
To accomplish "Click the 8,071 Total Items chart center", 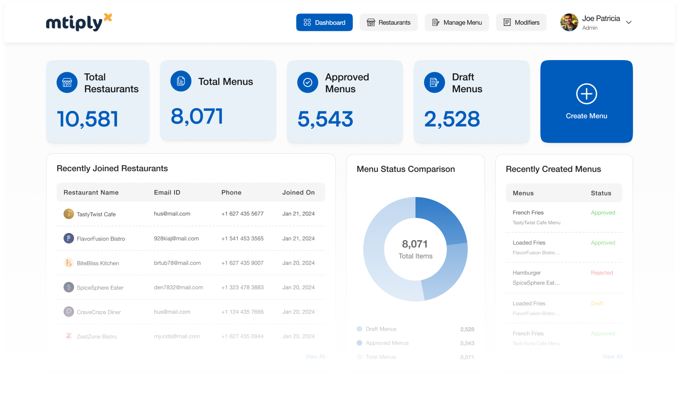I will coord(415,249).
